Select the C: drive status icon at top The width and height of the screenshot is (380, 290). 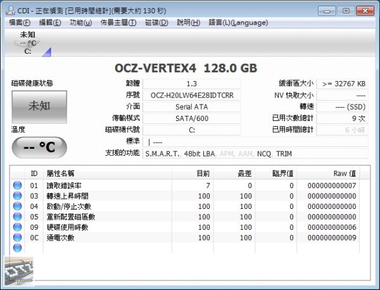[28, 43]
